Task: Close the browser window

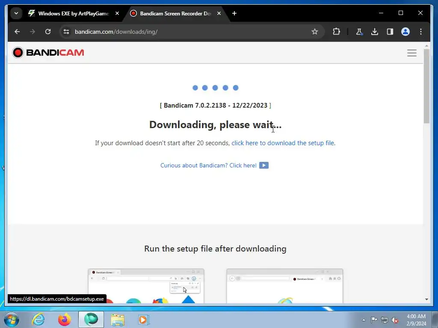Action: [420, 13]
